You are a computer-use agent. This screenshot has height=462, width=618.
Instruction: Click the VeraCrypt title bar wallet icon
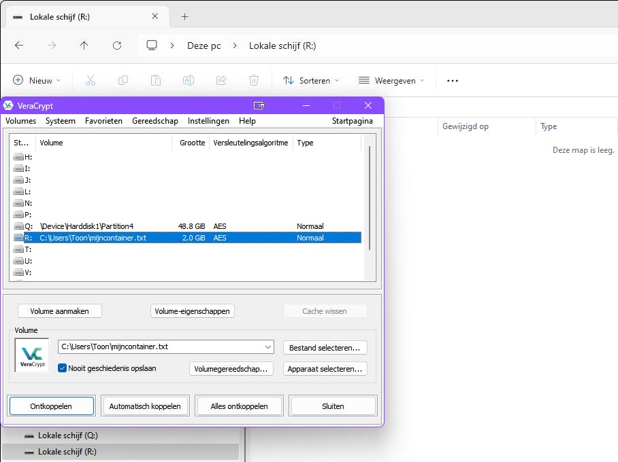(x=259, y=105)
